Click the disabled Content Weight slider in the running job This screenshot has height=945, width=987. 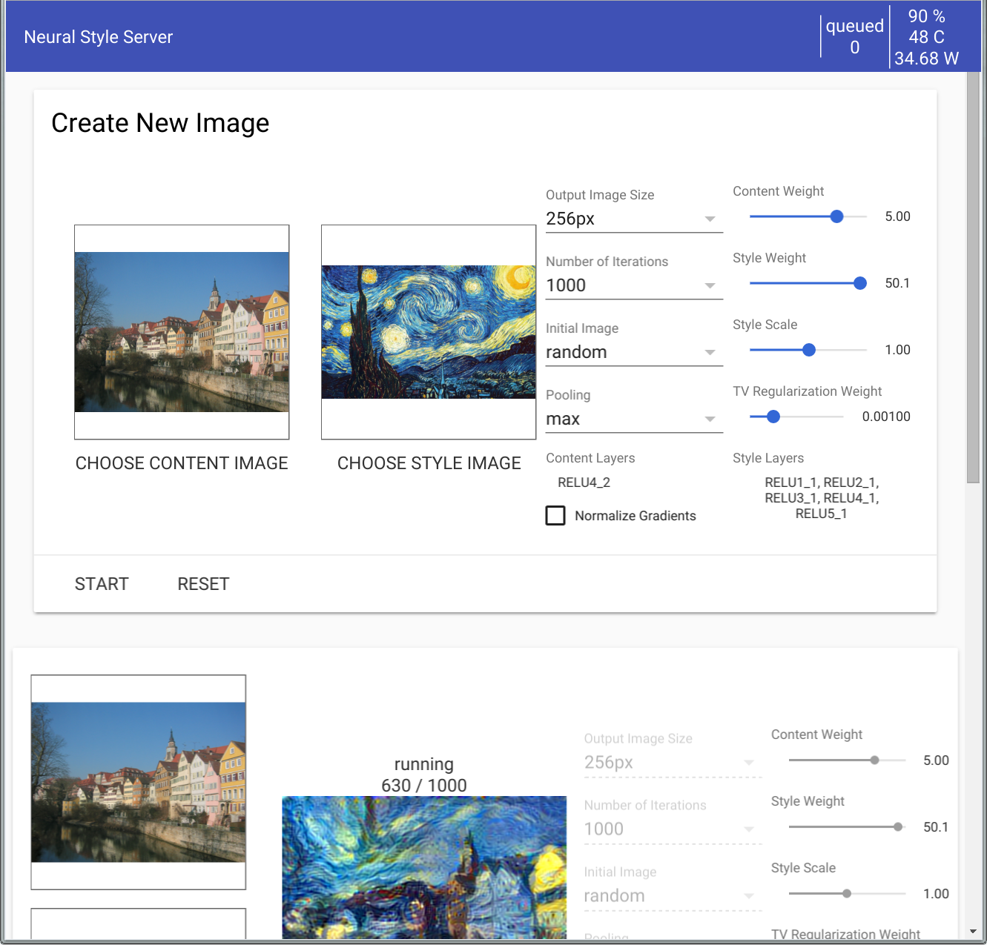click(847, 760)
